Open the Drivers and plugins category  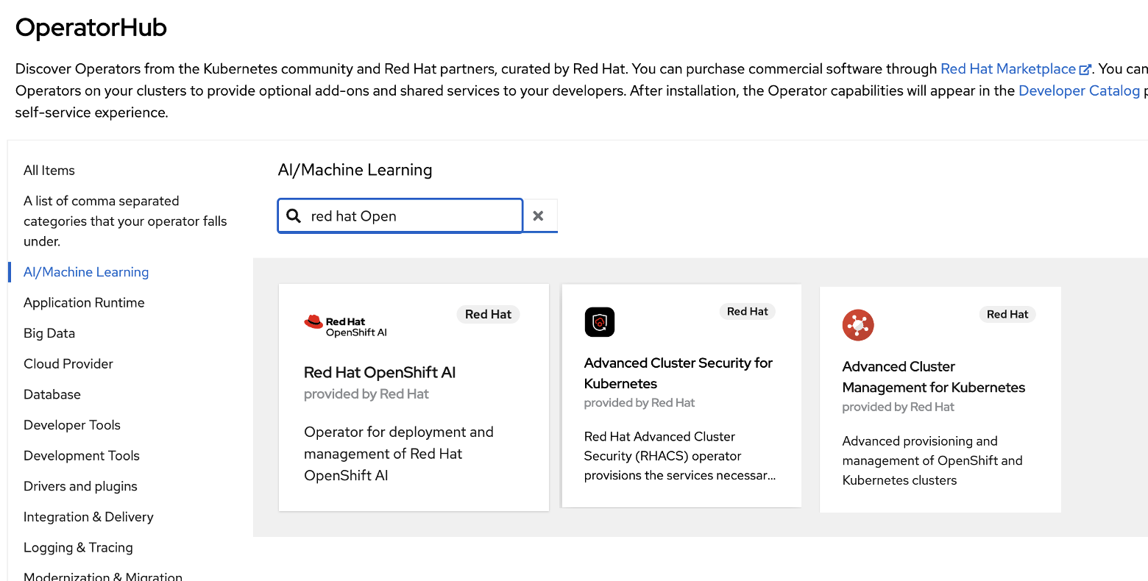[79, 485]
